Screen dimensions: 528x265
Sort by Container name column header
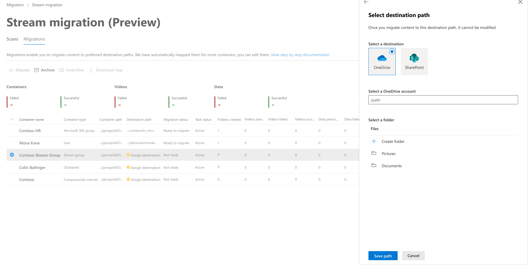click(31, 120)
